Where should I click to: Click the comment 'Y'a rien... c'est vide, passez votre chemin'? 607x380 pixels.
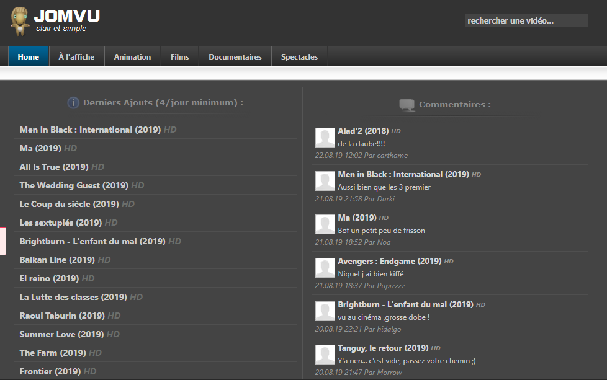point(407,361)
